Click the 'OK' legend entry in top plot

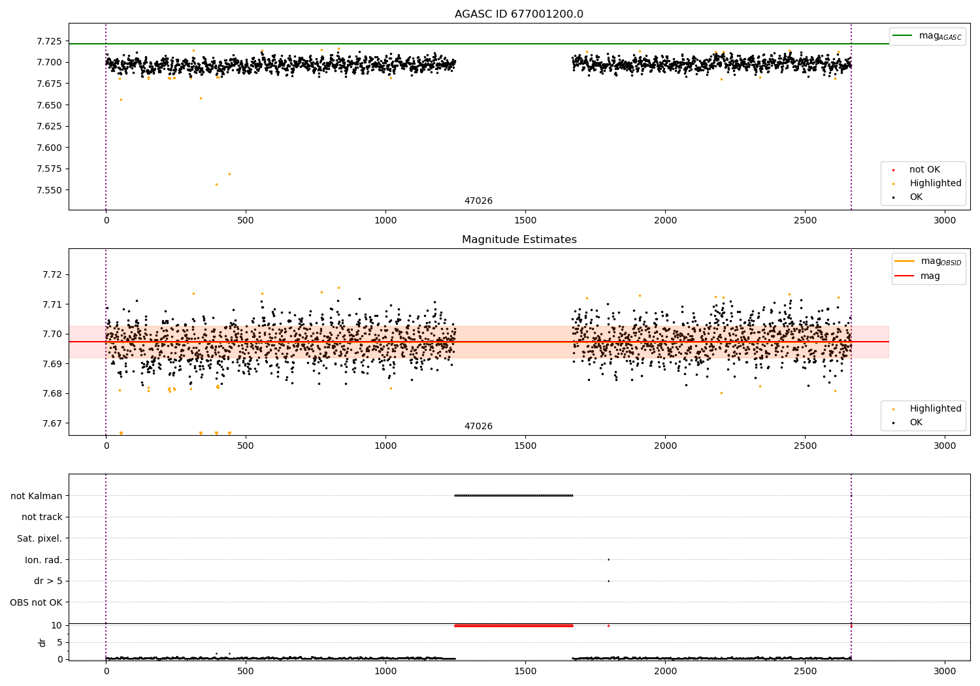[916, 197]
